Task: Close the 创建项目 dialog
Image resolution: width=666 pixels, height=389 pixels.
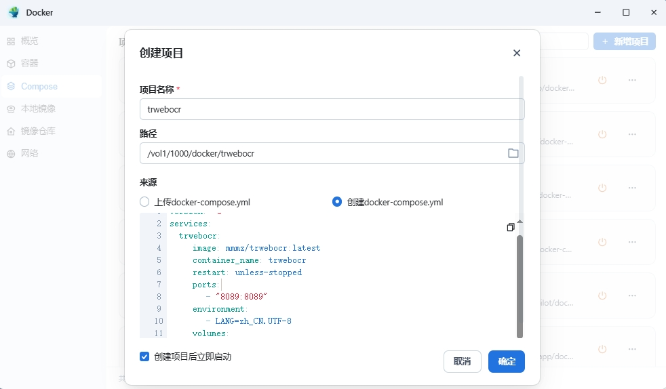Action: [517, 53]
